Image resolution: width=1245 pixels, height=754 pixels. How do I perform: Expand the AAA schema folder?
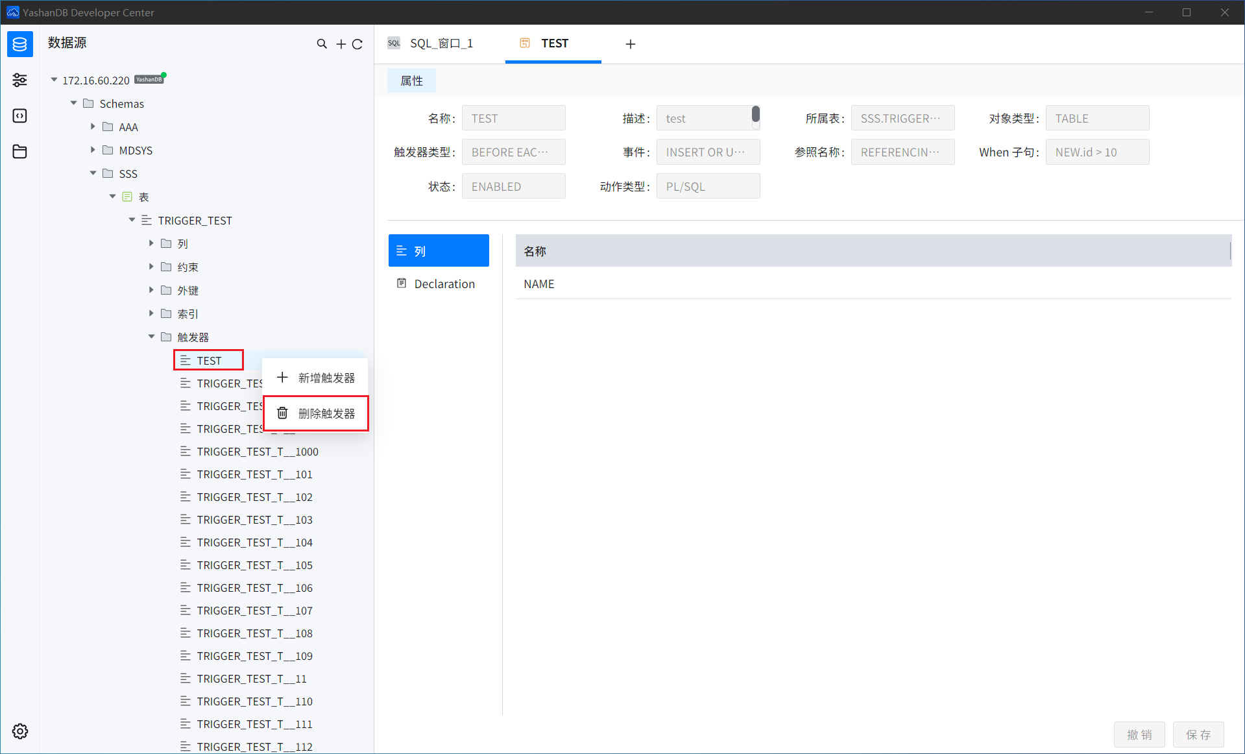[93, 127]
